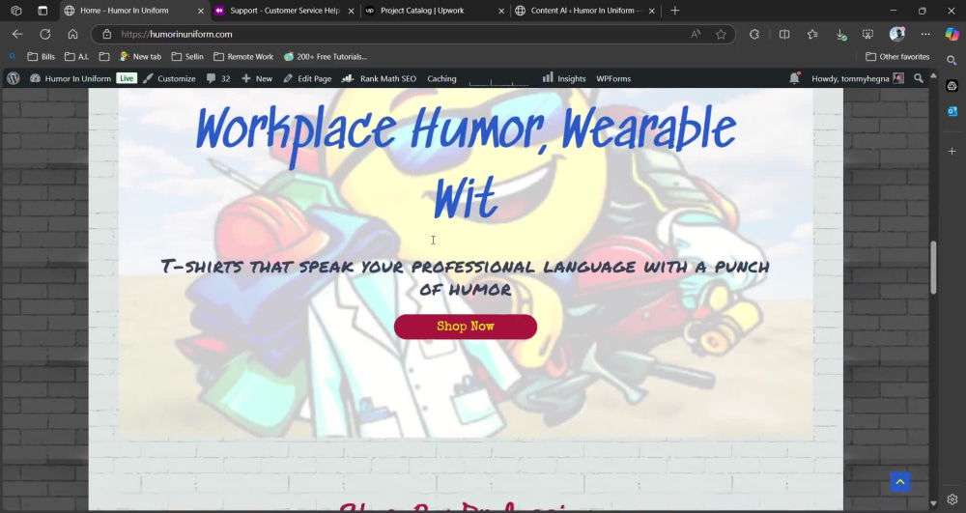The image size is (966, 513).
Task: Open the Caching menu
Action: click(x=441, y=78)
